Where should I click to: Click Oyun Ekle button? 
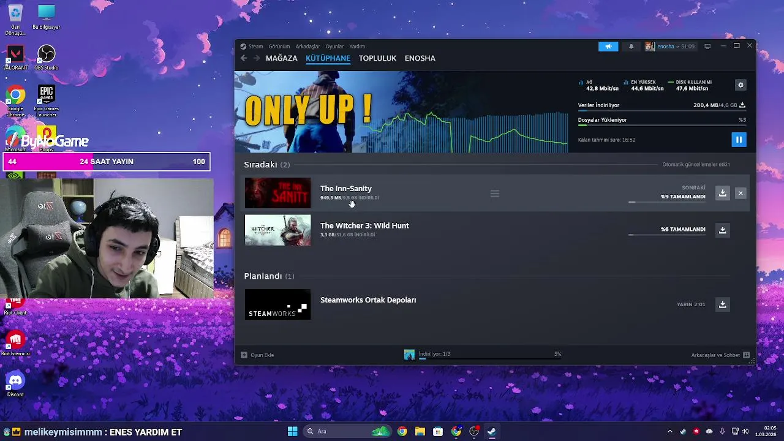pyautogui.click(x=257, y=355)
